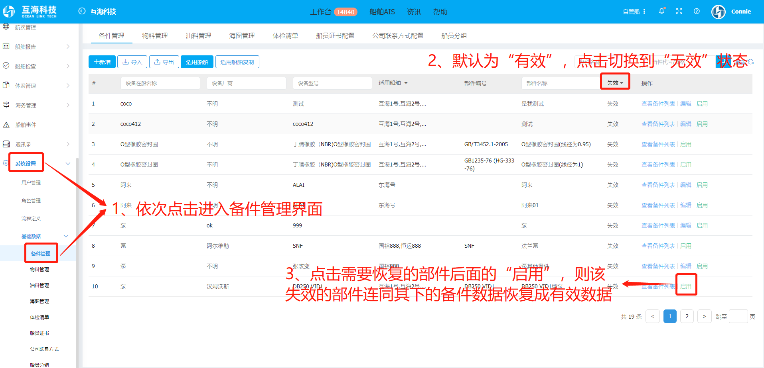Image resolution: width=764 pixels, height=368 pixels.
Task: Click the 国裕888,恒运888 cell
Action: pyautogui.click(x=400, y=246)
